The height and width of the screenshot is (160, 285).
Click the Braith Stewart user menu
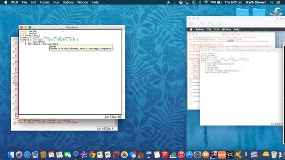(256, 2)
